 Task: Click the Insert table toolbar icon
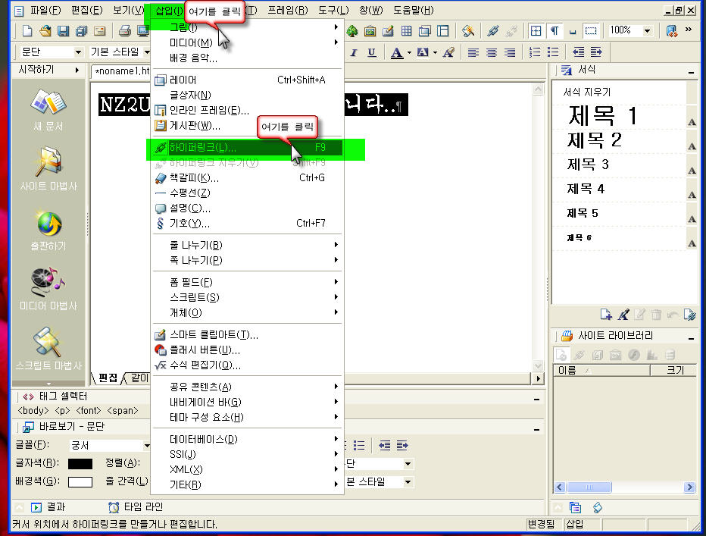(x=406, y=30)
